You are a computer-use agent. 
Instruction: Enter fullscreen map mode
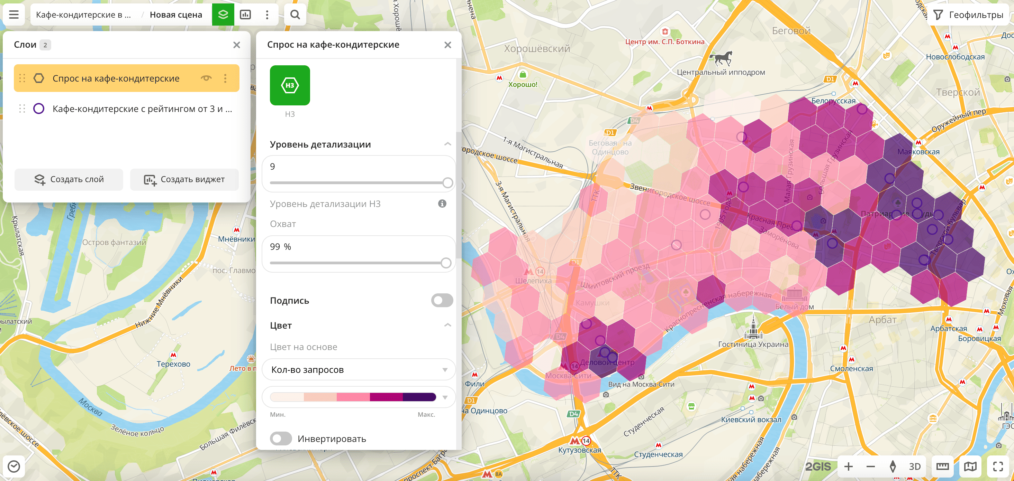[998, 466]
